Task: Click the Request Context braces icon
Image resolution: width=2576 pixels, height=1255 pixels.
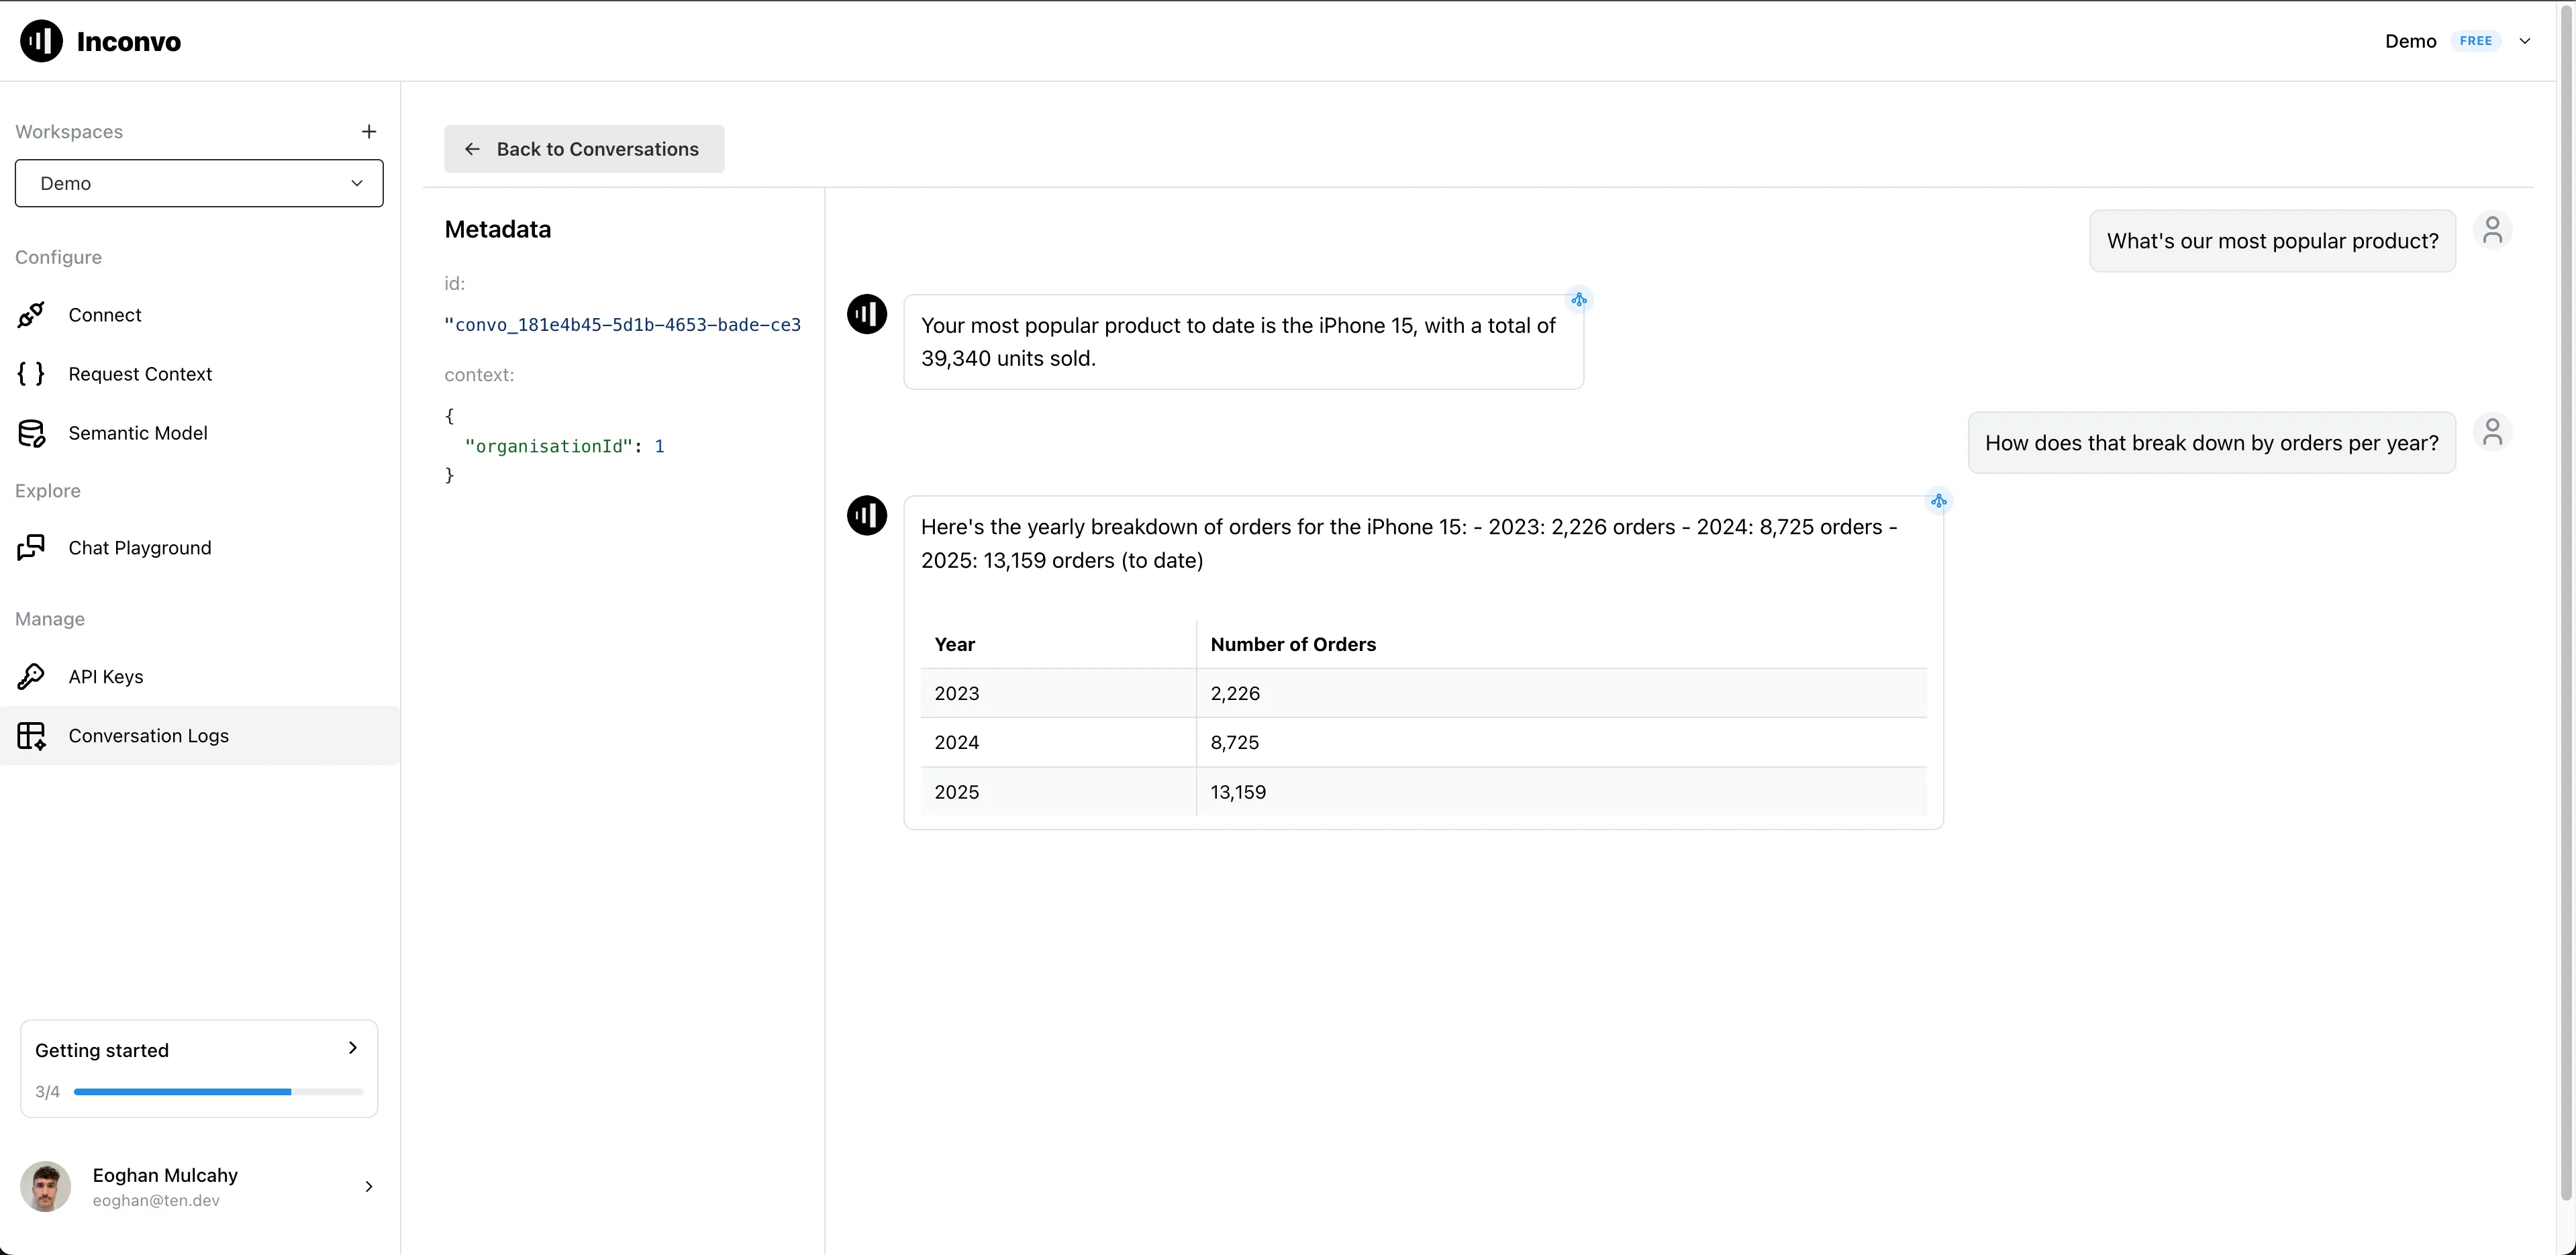Action: (x=31, y=374)
